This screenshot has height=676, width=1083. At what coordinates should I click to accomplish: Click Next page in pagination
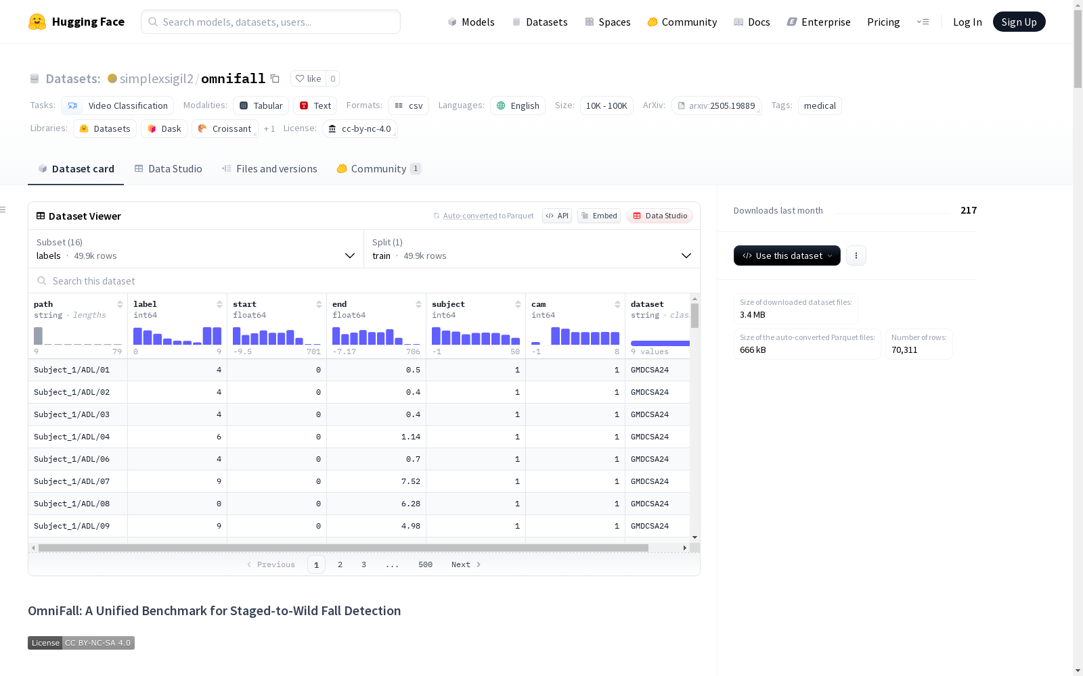[466, 564]
